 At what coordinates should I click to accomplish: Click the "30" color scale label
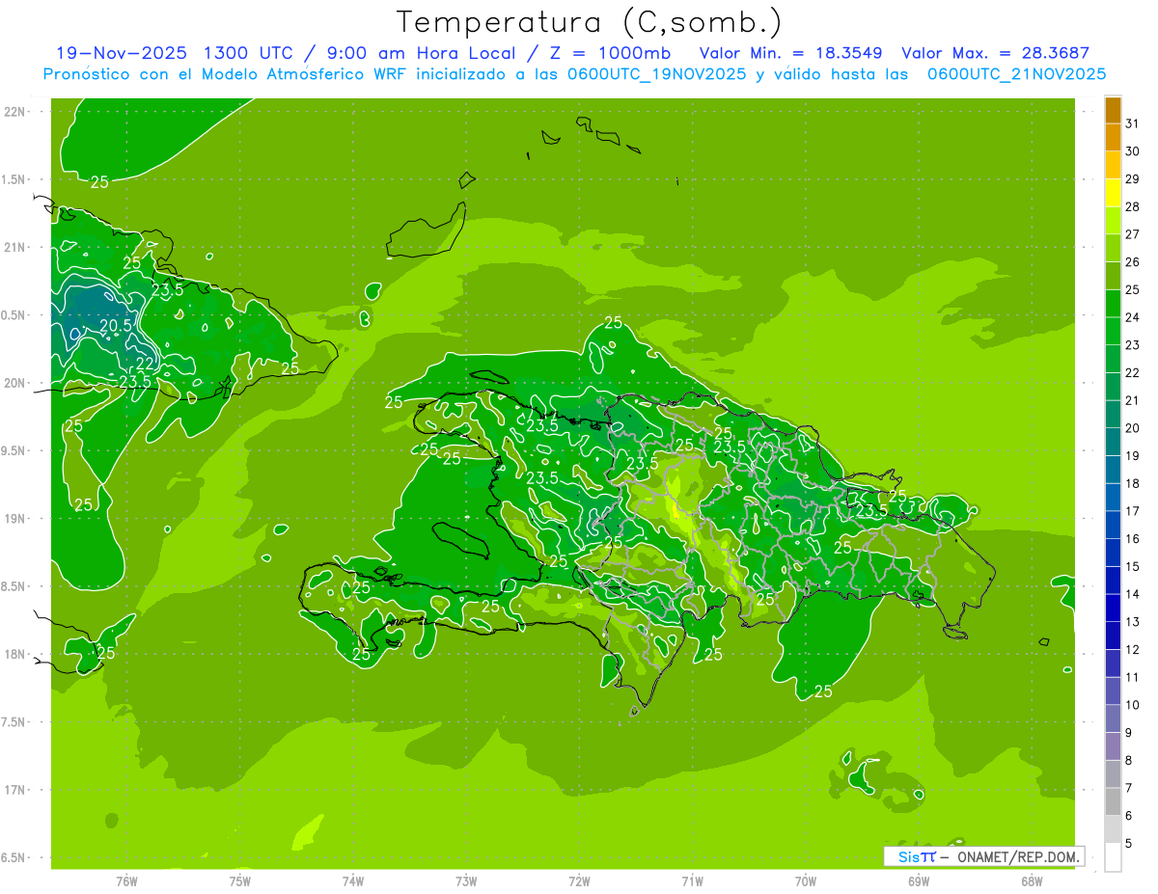[x=1132, y=151]
